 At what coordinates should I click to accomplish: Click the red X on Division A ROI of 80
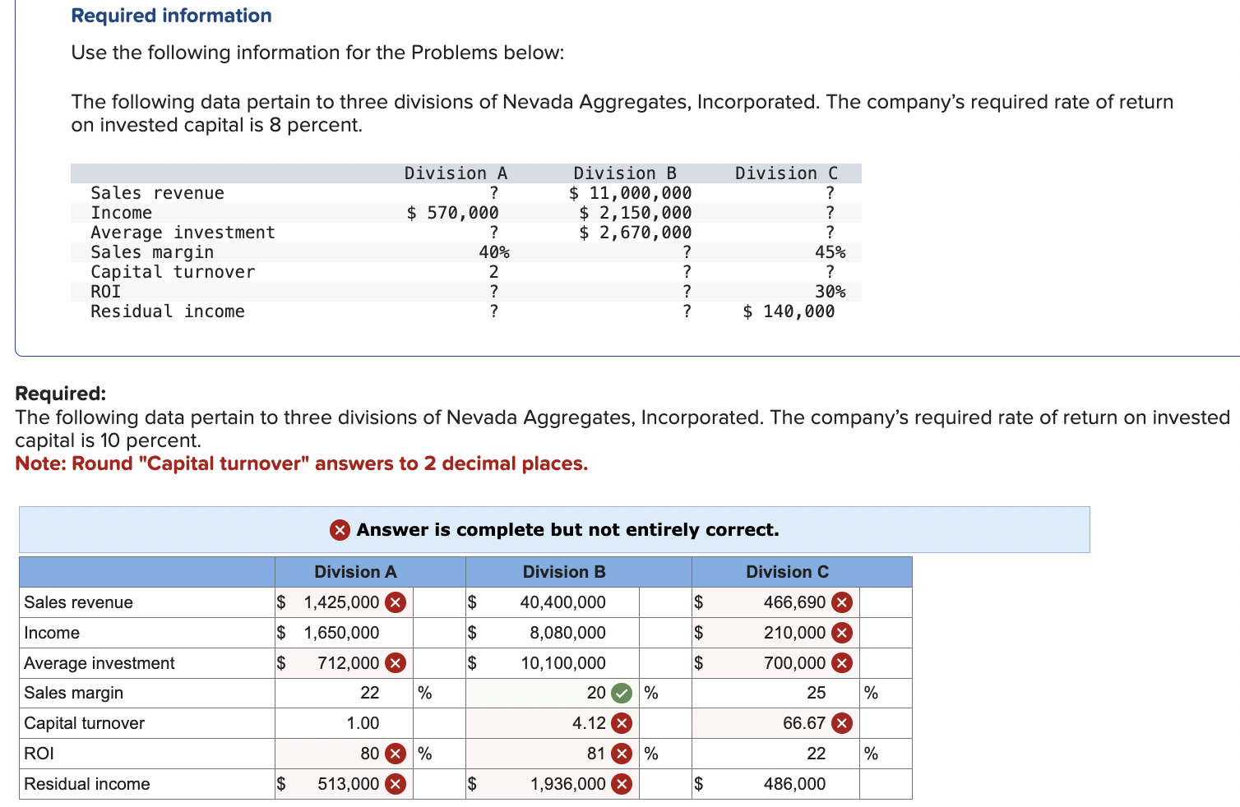coord(395,754)
